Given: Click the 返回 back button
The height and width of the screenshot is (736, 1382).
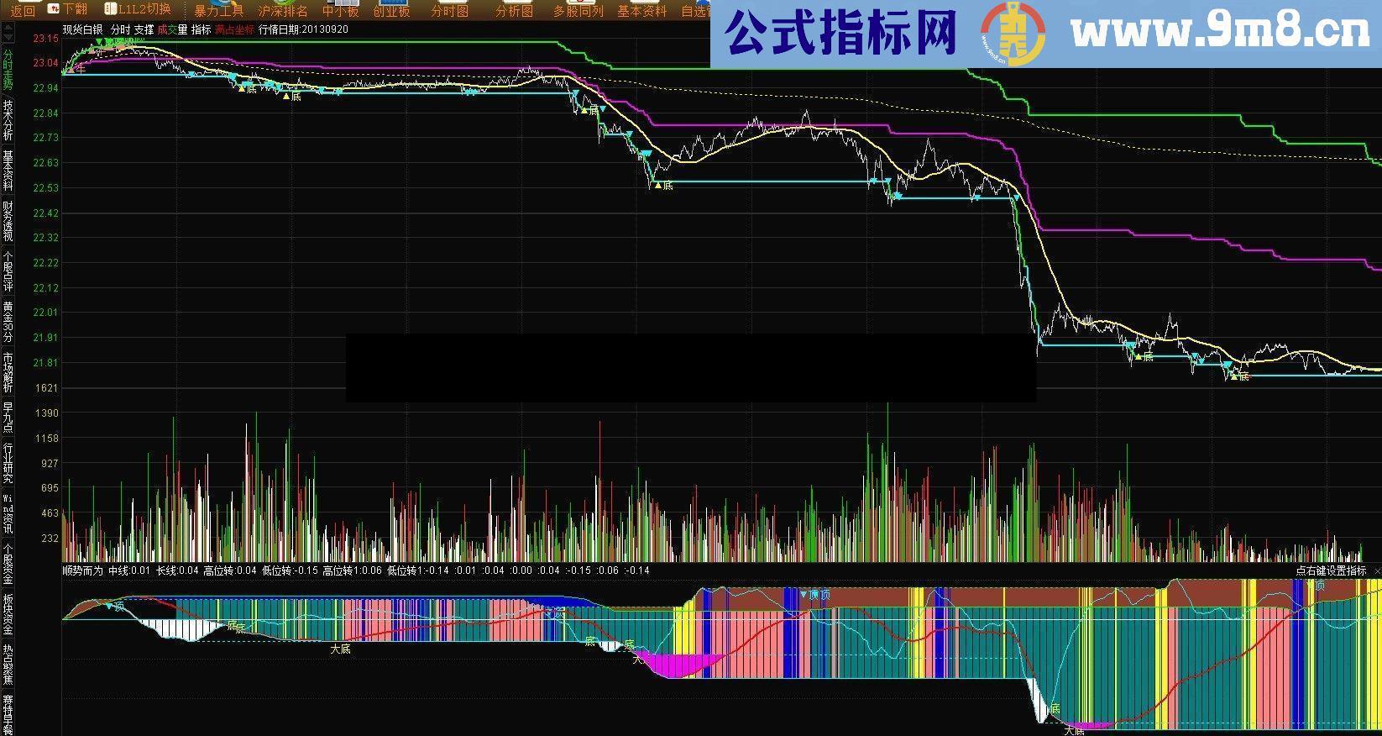Looking at the screenshot, I should pos(23,11).
